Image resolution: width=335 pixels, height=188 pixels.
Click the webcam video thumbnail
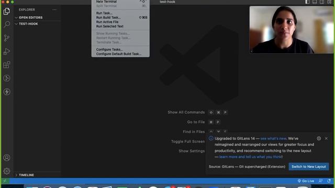(x=291, y=30)
